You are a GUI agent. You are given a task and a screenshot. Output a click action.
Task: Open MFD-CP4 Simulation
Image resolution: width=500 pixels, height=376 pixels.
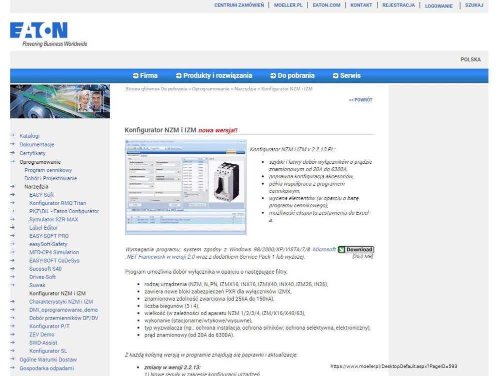tap(54, 253)
